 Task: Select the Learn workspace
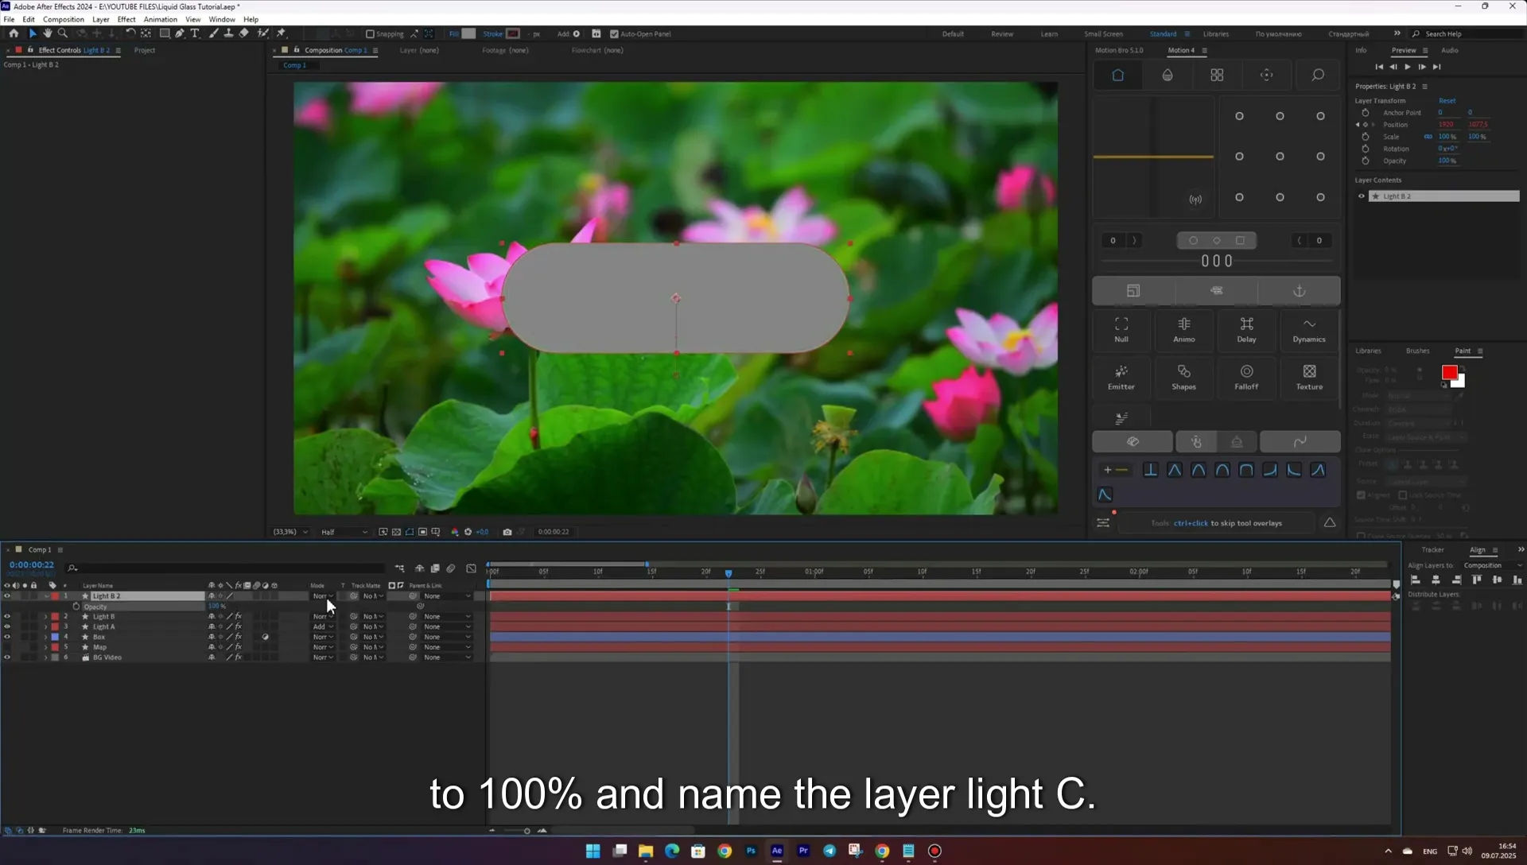pyautogui.click(x=1049, y=34)
